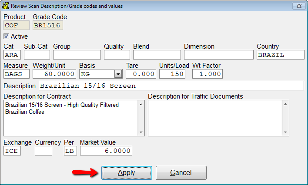This screenshot has height=185, width=308.
Task: Click the Product field containing COF
Action: point(17,25)
